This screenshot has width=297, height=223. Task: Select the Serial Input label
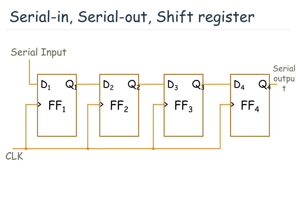pos(39,53)
